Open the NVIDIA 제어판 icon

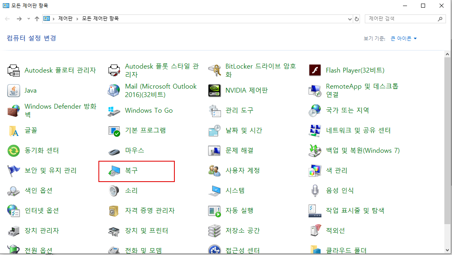tap(215, 90)
